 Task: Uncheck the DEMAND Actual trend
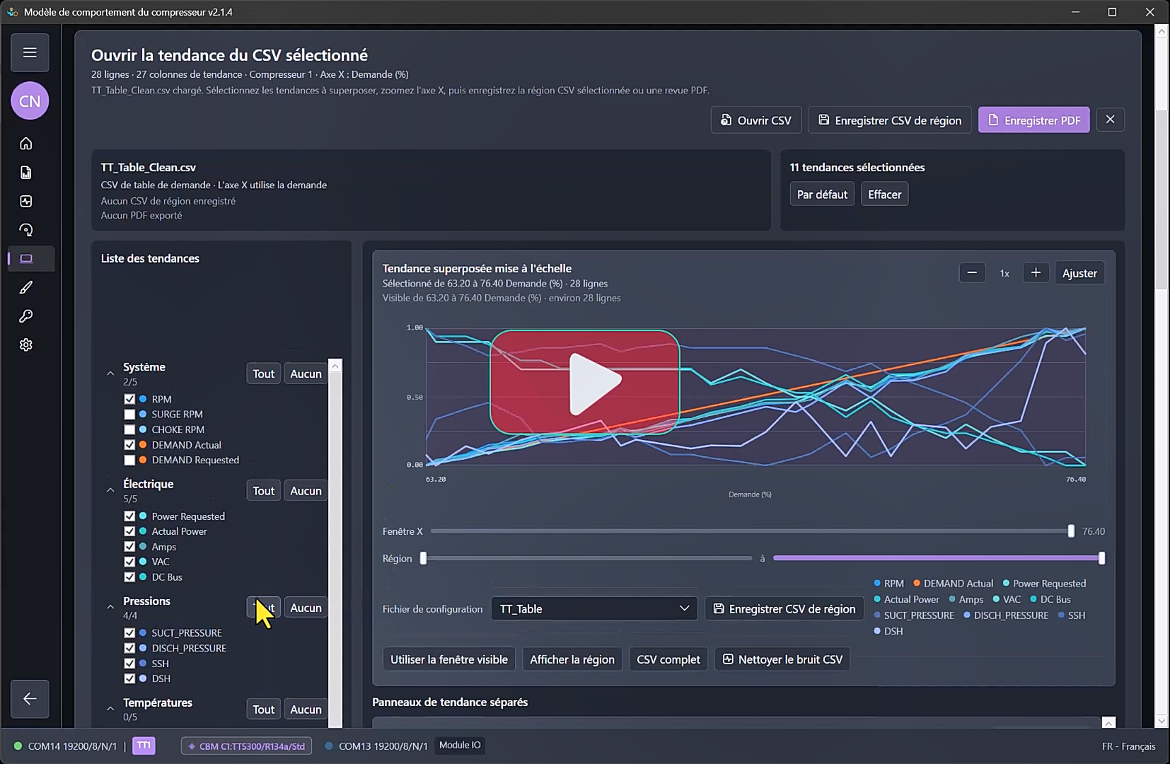click(x=129, y=445)
